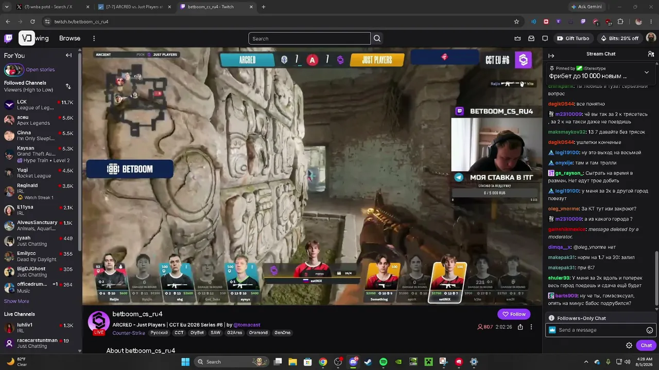Click the purple Chat send button
The width and height of the screenshot is (659, 370).
point(646,345)
